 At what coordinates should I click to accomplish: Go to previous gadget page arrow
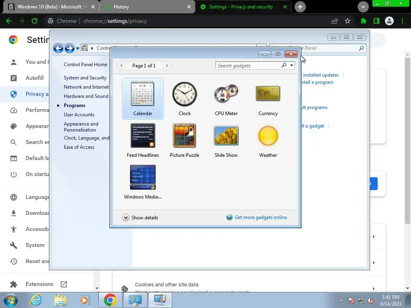coord(121,65)
